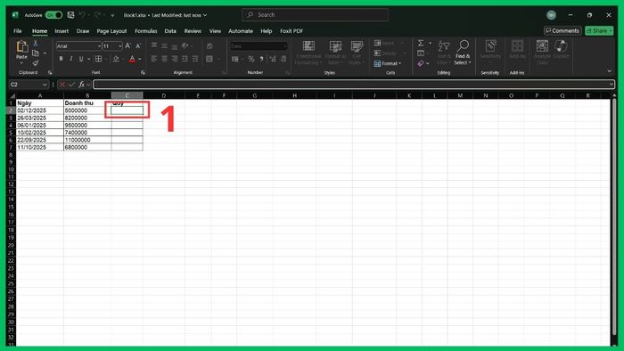Switch to the Insert tab
Viewport: 624px width, 351px height.
[x=62, y=31]
